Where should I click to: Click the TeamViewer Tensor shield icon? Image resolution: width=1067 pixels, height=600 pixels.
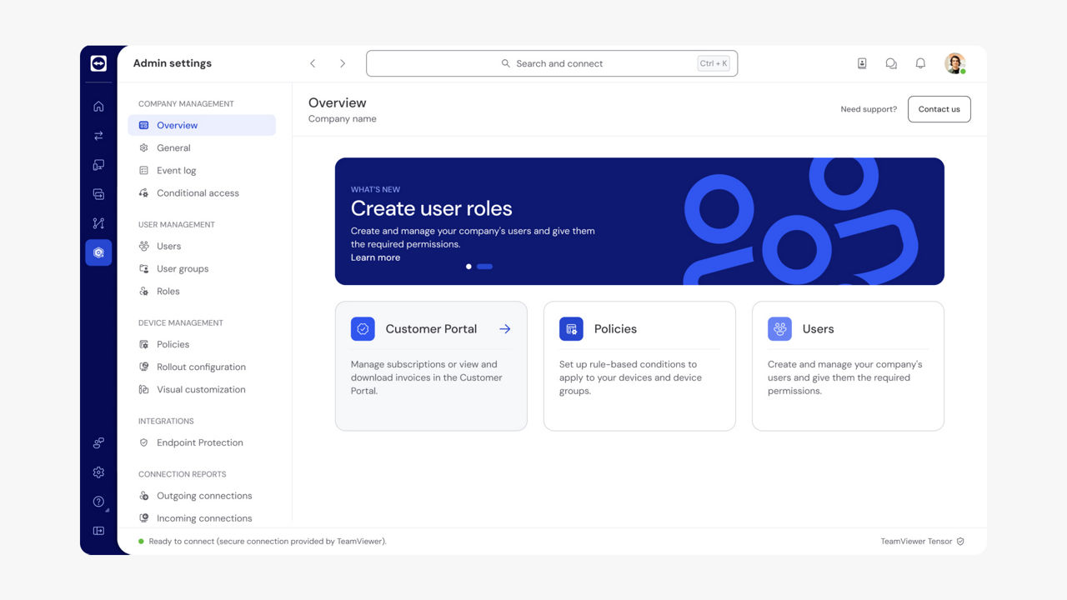point(960,542)
